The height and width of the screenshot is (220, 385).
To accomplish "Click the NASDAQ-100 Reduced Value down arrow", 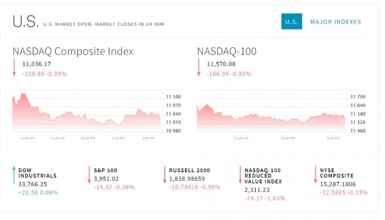I will point(240,175).
